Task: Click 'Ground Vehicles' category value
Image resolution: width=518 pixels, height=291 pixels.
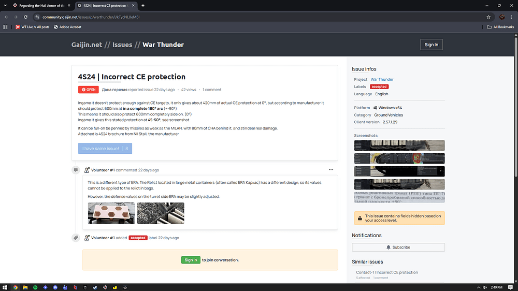Action: tap(388, 115)
